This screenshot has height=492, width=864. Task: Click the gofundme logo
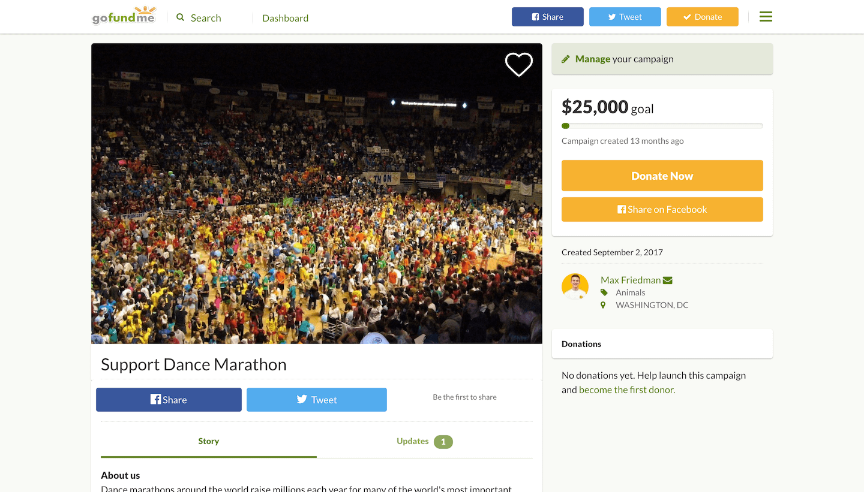pyautogui.click(x=124, y=17)
